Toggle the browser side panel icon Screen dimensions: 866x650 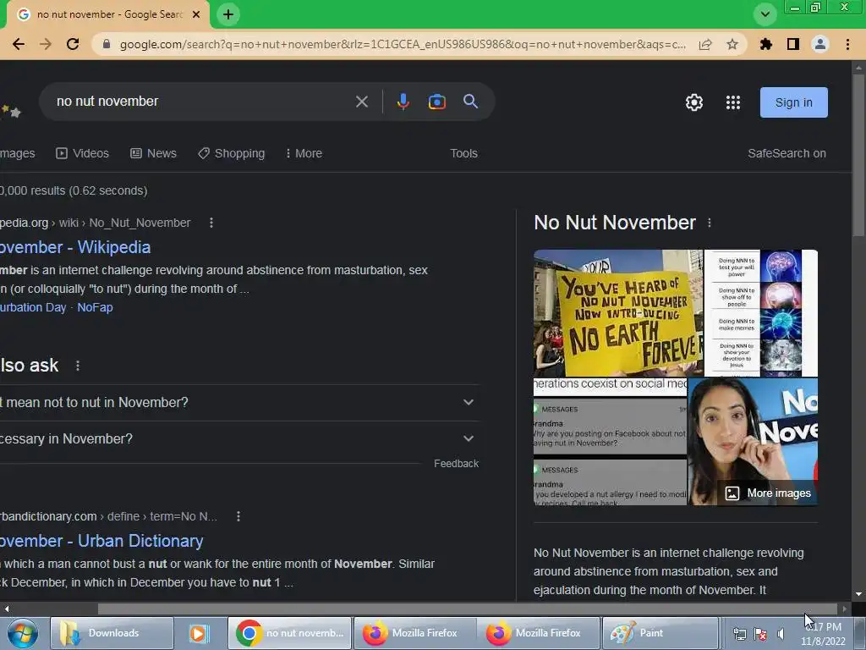[x=793, y=44]
